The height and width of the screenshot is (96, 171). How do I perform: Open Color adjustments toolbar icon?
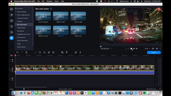tap(49, 52)
